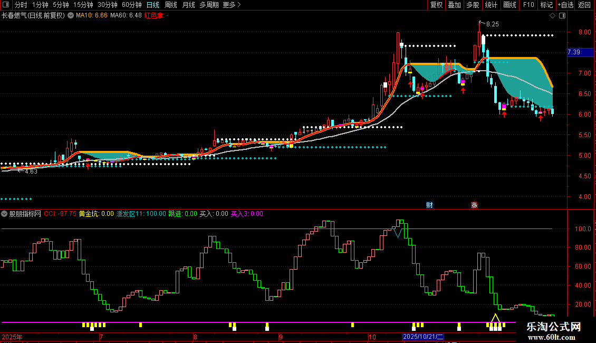Add stock with +自选 button
Viewport: 596px width, 343px height.
pyautogui.click(x=565, y=5)
